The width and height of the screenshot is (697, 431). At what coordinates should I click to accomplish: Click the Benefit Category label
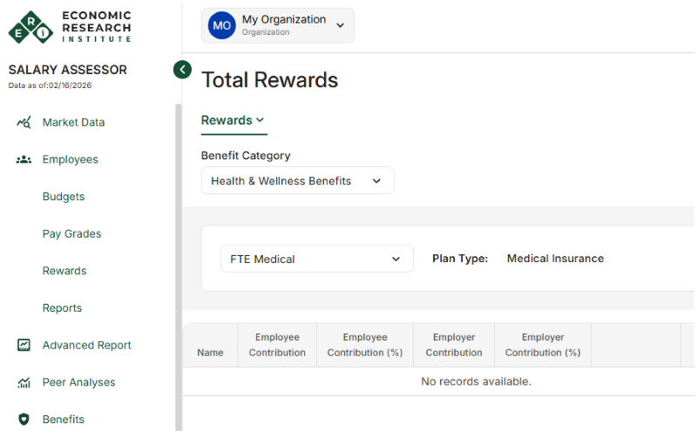point(246,156)
